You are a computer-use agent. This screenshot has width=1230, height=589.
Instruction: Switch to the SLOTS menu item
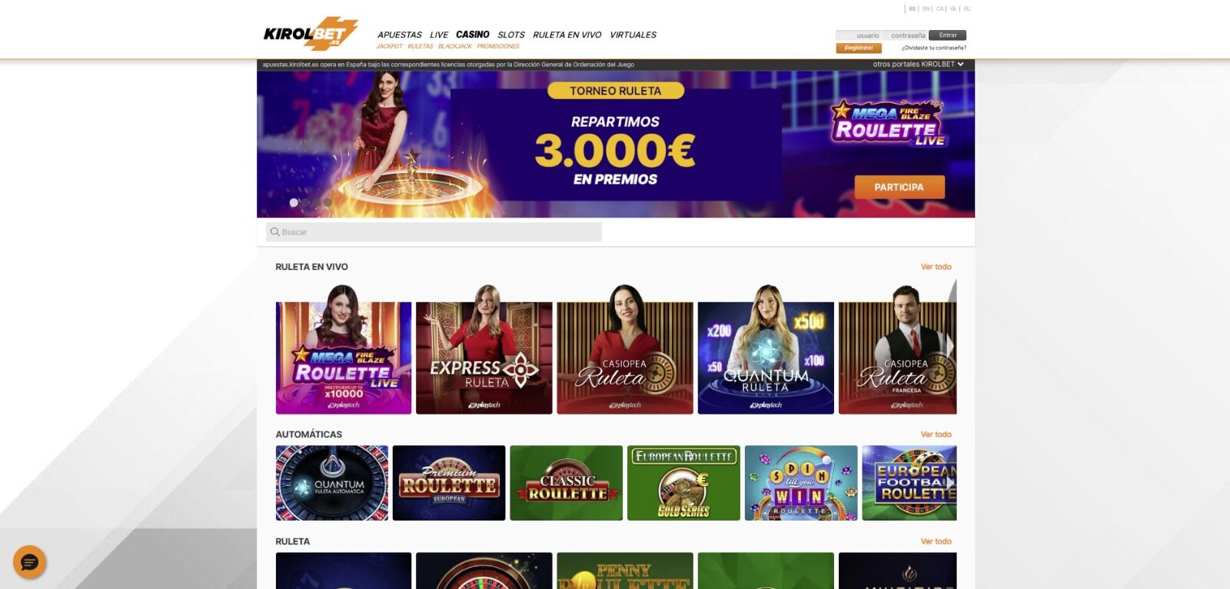[511, 35]
